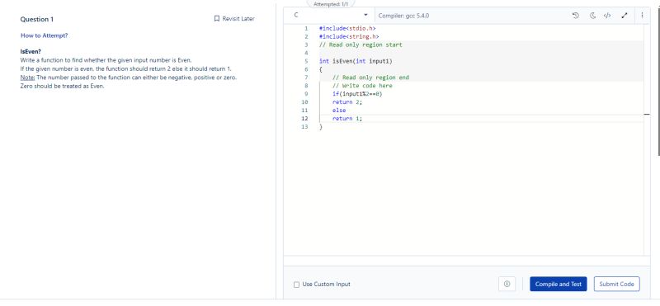Click Compile and Test button

coord(559,284)
